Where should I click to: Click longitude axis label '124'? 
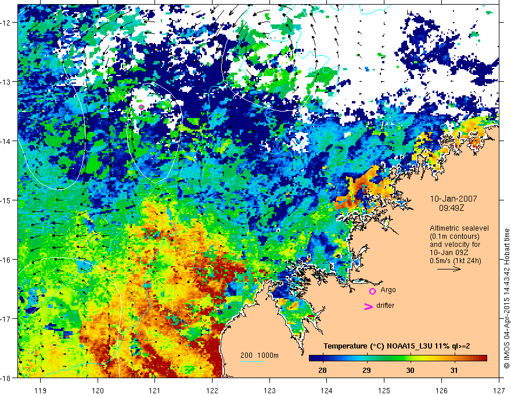[327, 390]
